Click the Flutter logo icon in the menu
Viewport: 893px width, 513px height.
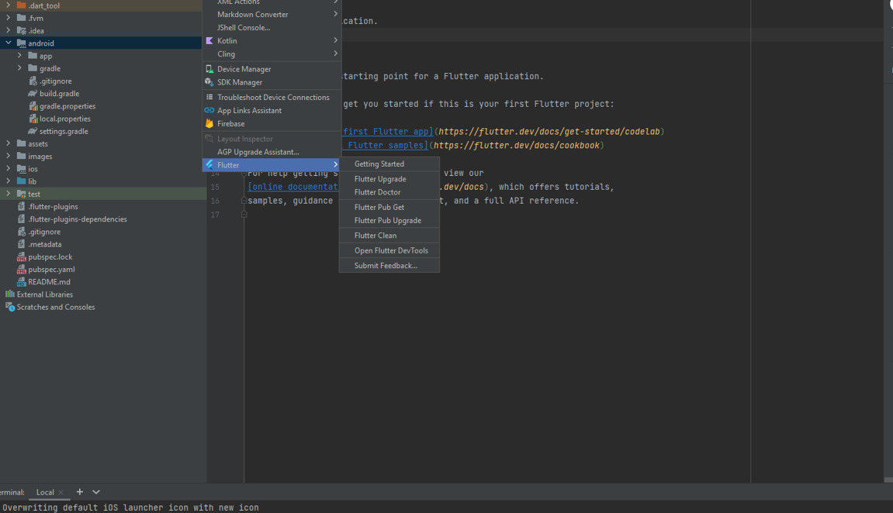[209, 165]
